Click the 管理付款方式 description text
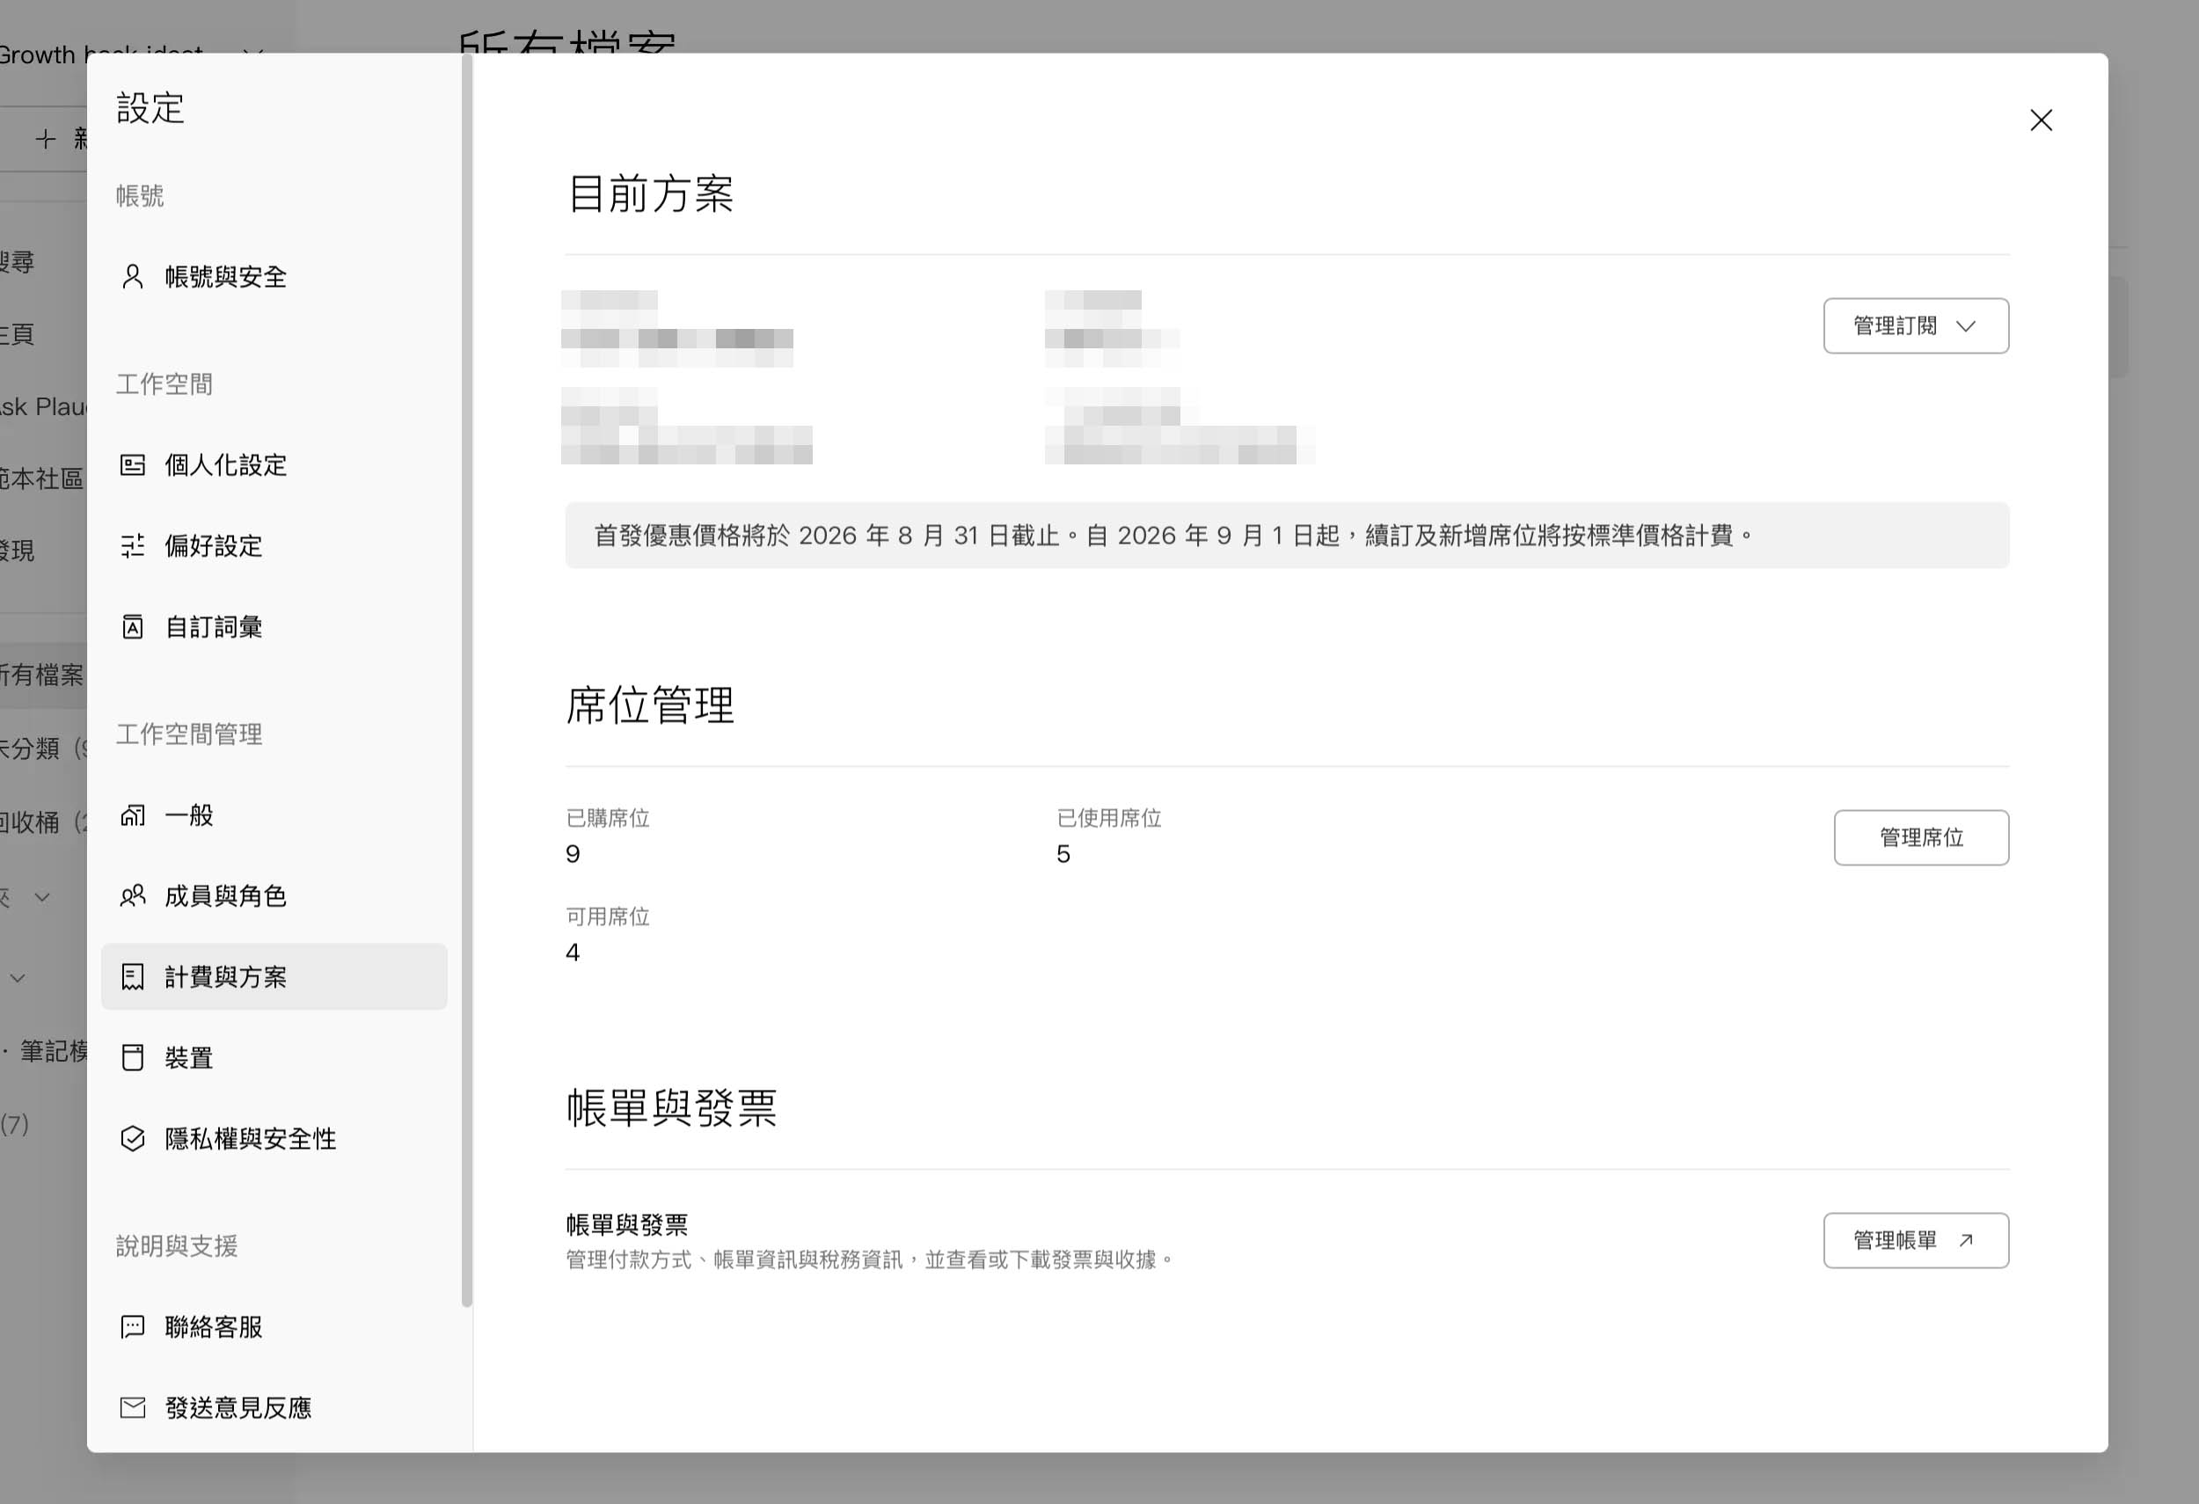 tap(869, 1260)
